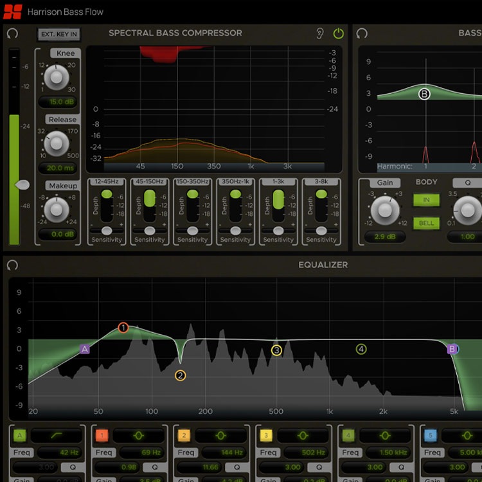Click the 3-8k band Depth slider
Image resolution: width=482 pixels, height=482 pixels.
[x=321, y=206]
